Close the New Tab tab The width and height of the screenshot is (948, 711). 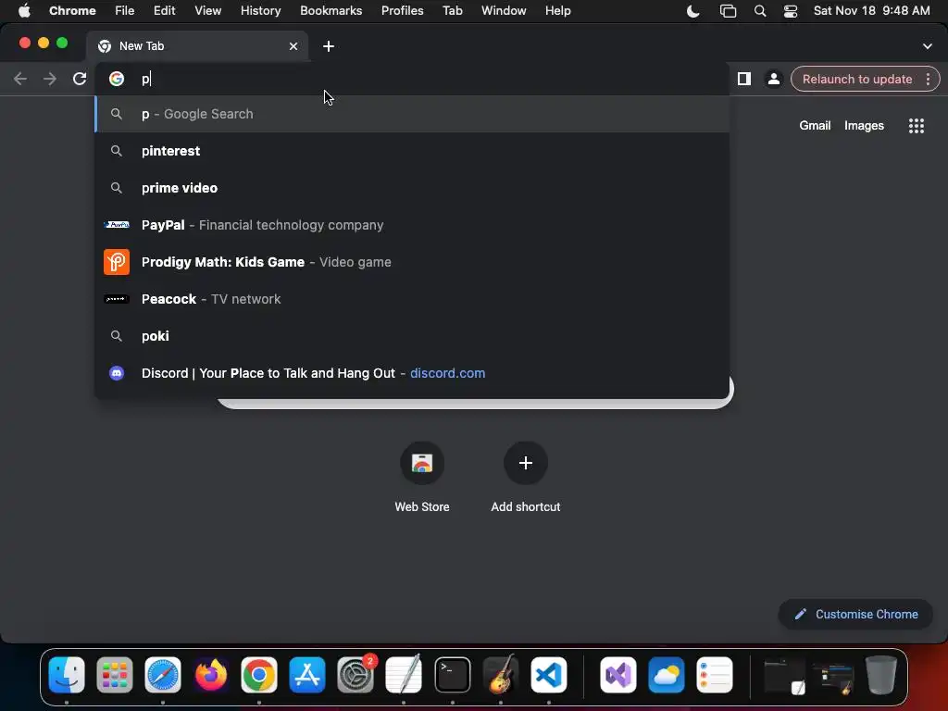[293, 46]
